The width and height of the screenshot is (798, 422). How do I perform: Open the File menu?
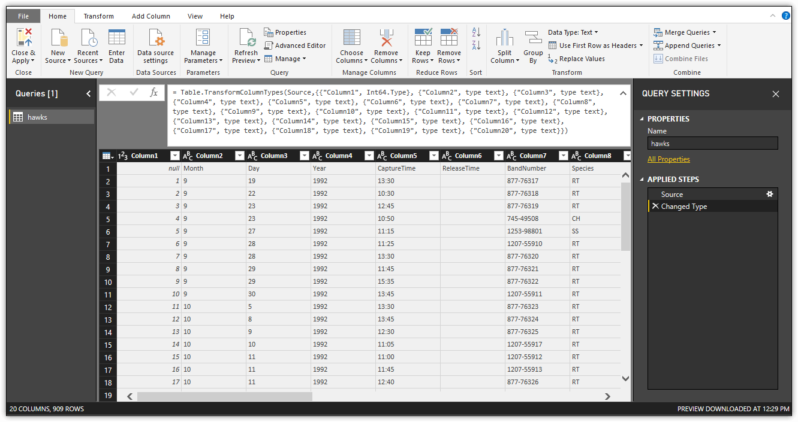23,16
